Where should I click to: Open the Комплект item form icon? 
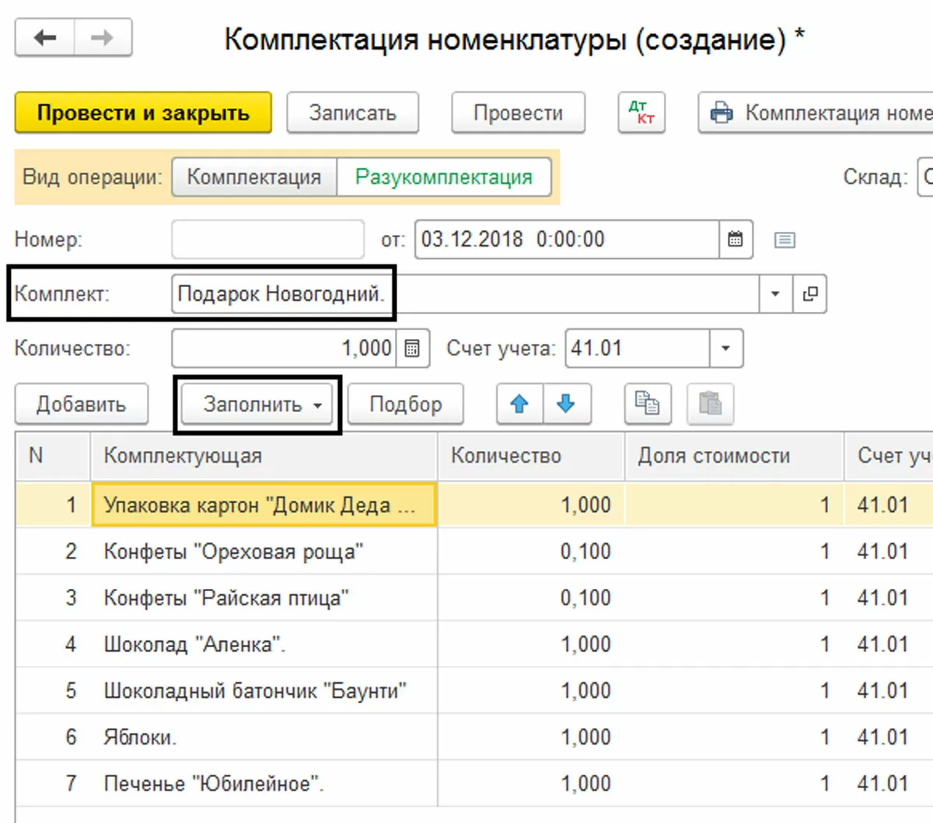click(x=809, y=294)
